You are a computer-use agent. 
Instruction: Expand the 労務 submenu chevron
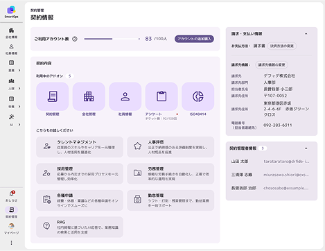19,106
